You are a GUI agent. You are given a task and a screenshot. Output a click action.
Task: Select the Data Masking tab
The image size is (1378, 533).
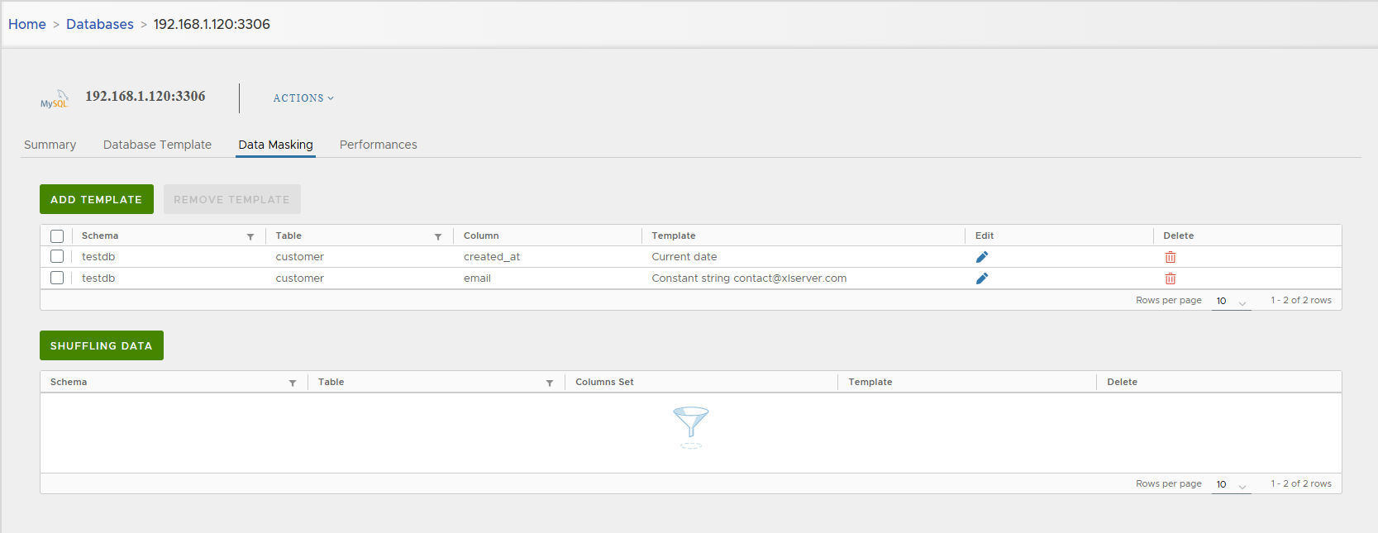pos(275,145)
